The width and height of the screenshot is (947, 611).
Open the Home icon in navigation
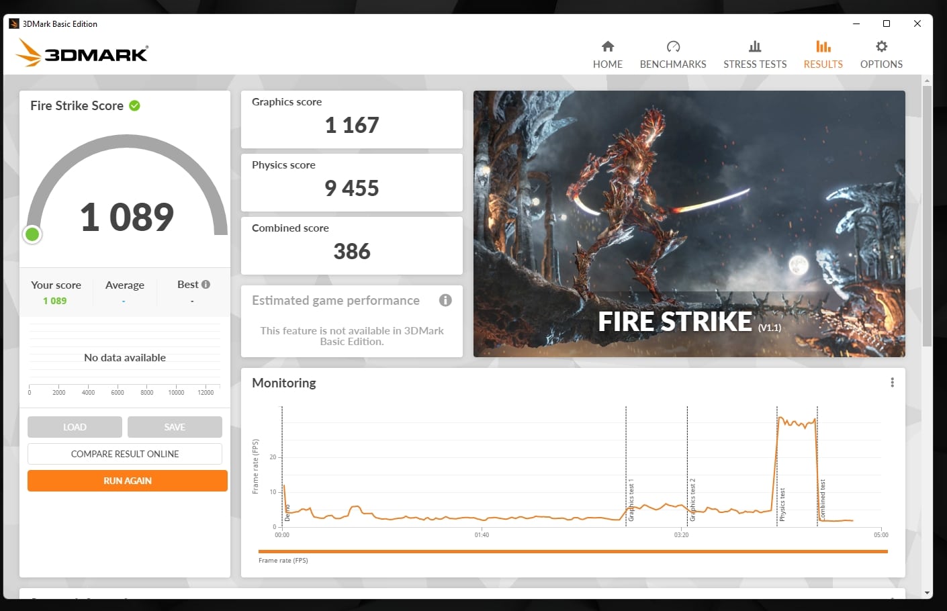(607, 46)
